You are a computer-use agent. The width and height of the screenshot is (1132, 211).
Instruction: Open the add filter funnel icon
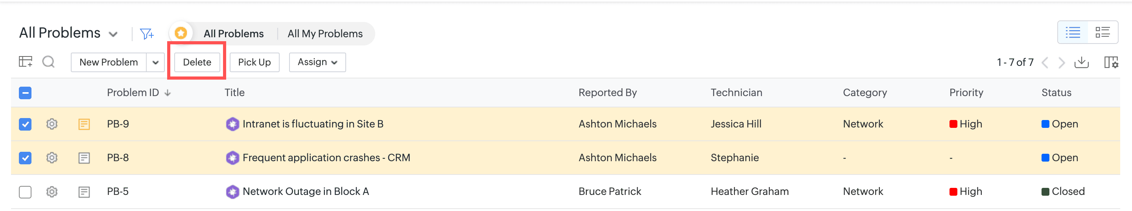pos(147,34)
